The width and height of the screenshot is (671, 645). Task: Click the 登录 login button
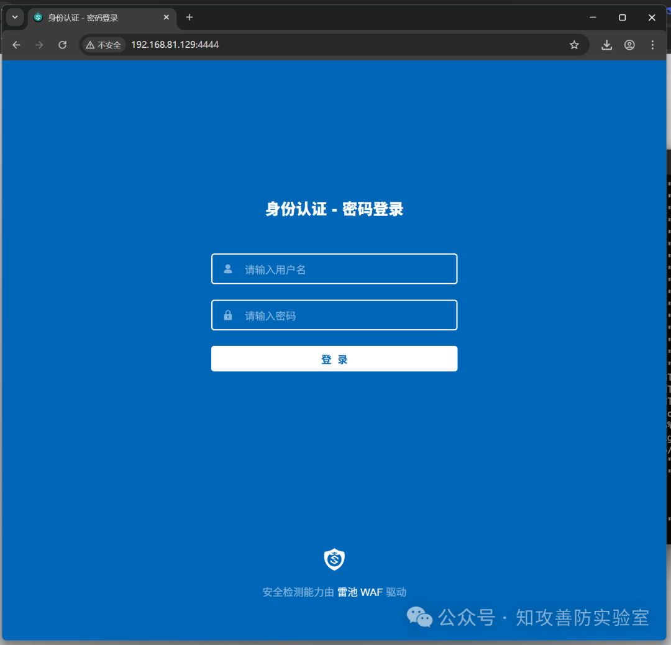click(334, 358)
